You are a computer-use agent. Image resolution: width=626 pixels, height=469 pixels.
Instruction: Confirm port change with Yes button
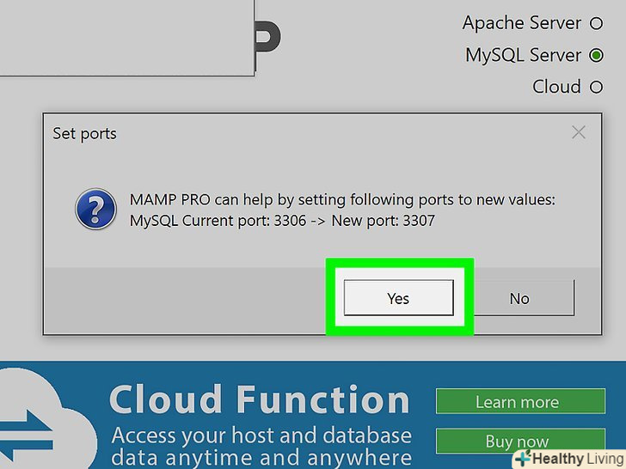tap(398, 298)
